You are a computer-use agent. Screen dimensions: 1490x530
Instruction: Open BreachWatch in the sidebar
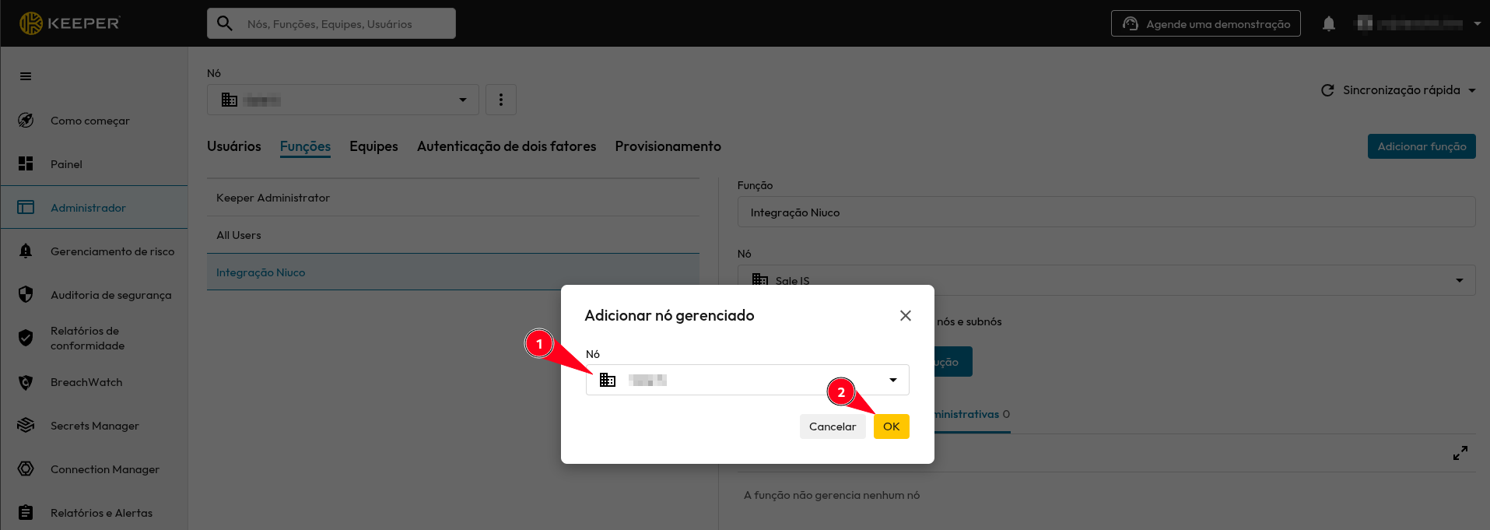coord(94,382)
